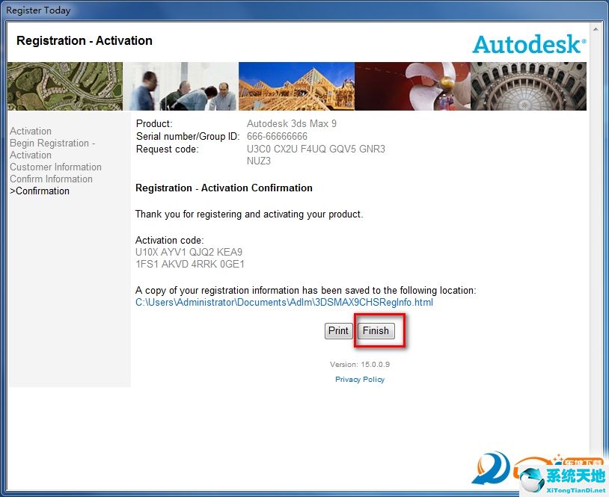Viewport: 609px width, 497px height.
Task: Open the Privacy Policy link
Action: [359, 380]
